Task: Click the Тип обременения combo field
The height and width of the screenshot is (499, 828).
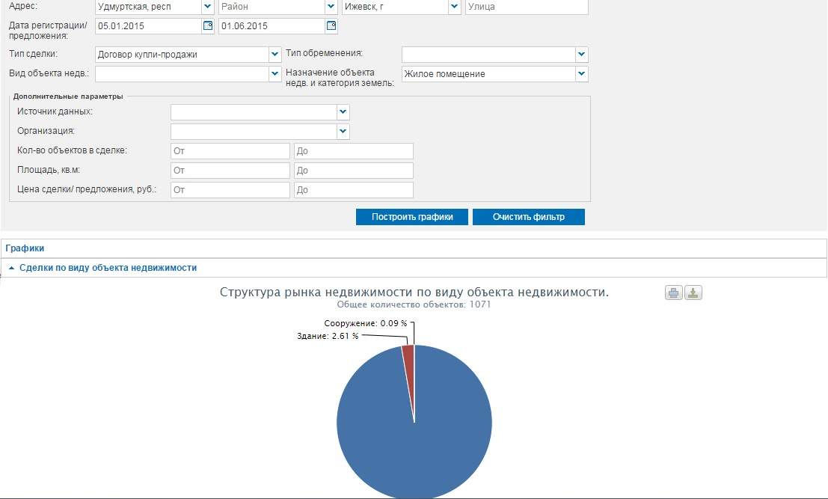Action: pos(488,55)
